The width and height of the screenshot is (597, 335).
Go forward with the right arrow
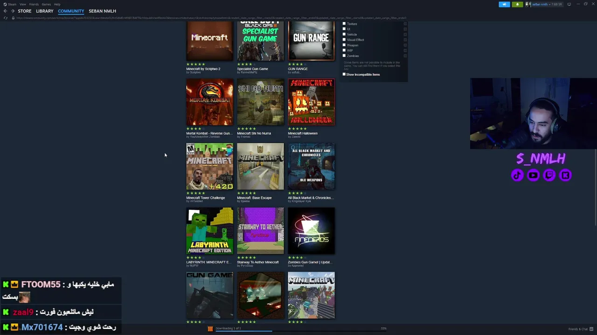tap(13, 11)
